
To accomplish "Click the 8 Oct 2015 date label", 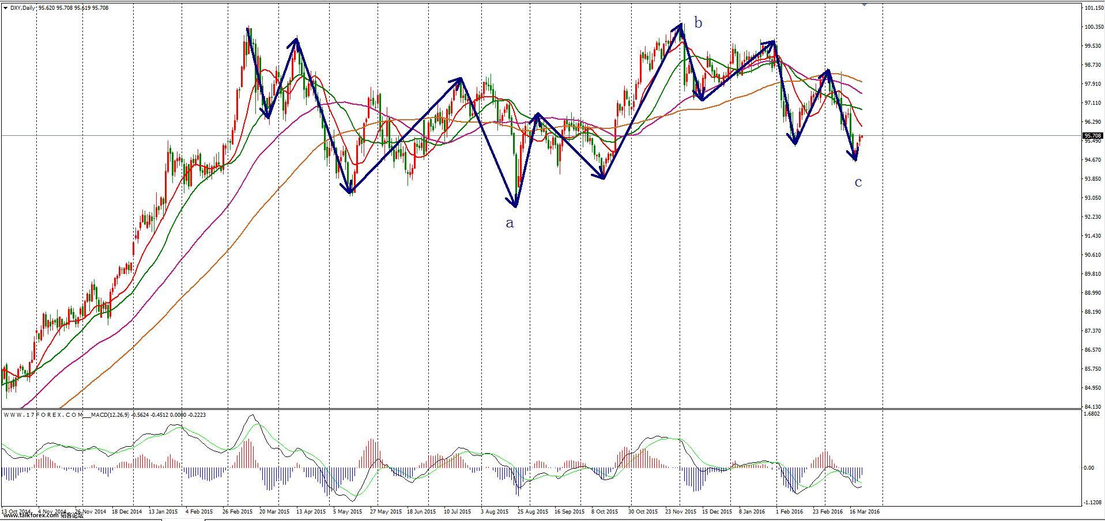I will [605, 511].
